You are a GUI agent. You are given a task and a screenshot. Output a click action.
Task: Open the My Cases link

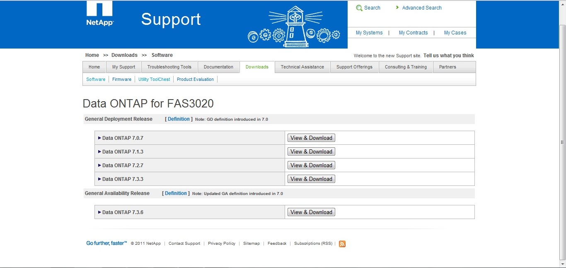coord(455,33)
